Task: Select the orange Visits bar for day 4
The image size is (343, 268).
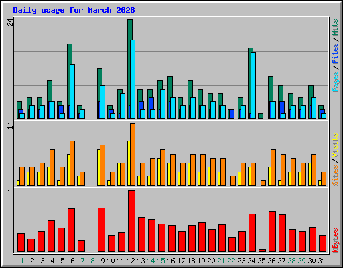Action: click(x=52, y=167)
